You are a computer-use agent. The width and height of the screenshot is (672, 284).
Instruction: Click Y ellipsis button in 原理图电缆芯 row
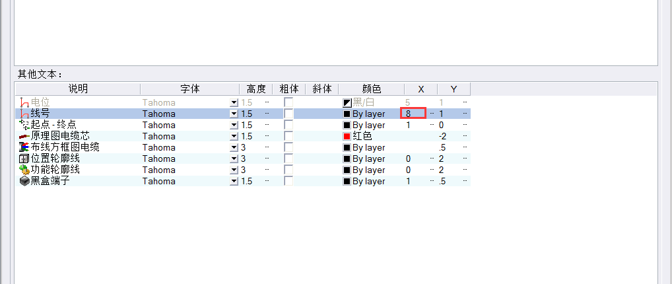pos(465,136)
